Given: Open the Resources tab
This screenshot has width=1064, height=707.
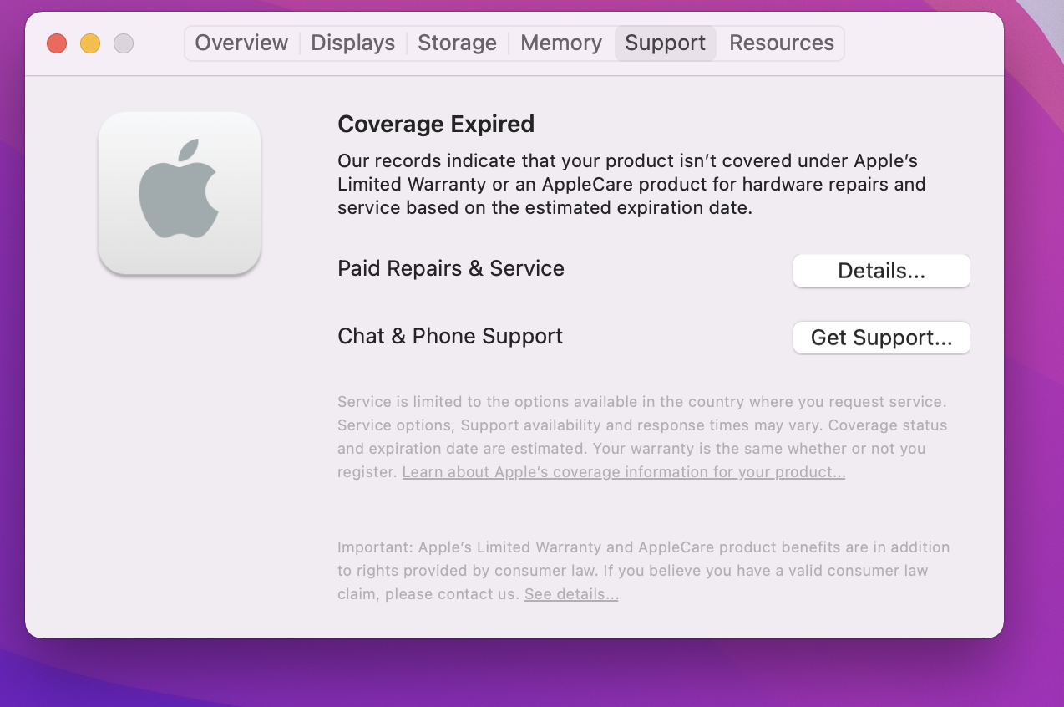Looking at the screenshot, I should pyautogui.click(x=781, y=43).
